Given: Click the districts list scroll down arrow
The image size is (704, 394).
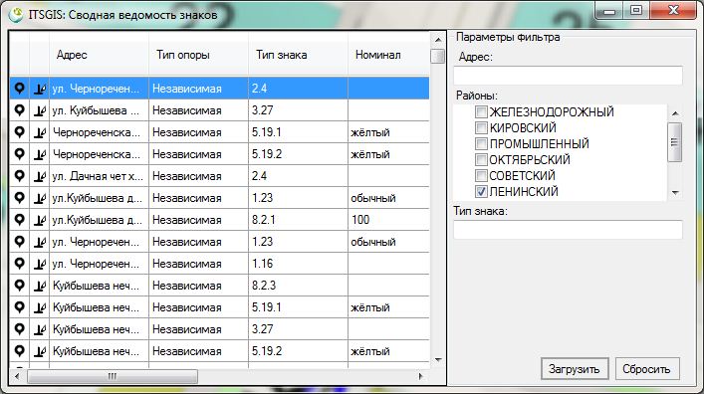Looking at the screenshot, I should click(675, 192).
